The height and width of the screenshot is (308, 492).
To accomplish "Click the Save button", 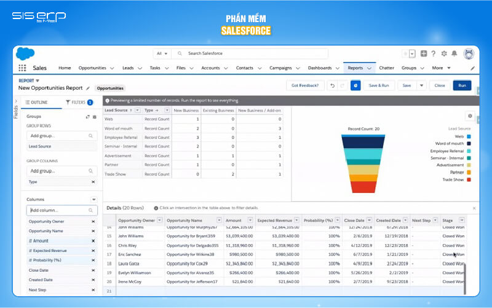I will click(407, 85).
